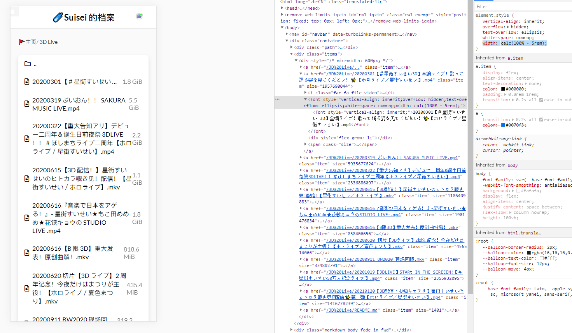Click the file icon next to the 20200615 entry

(26, 179)
